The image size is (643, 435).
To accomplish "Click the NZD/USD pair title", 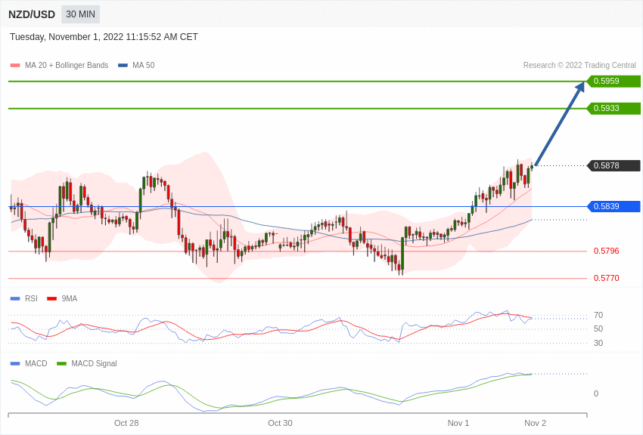I will [32, 14].
